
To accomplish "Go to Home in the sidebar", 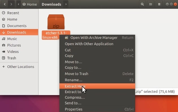I will click(19, 19).
